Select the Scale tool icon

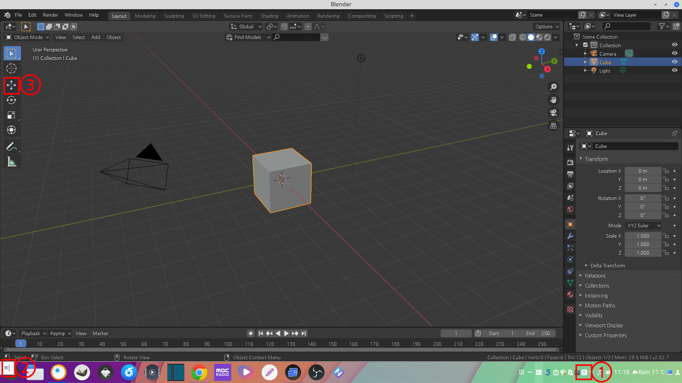point(11,115)
